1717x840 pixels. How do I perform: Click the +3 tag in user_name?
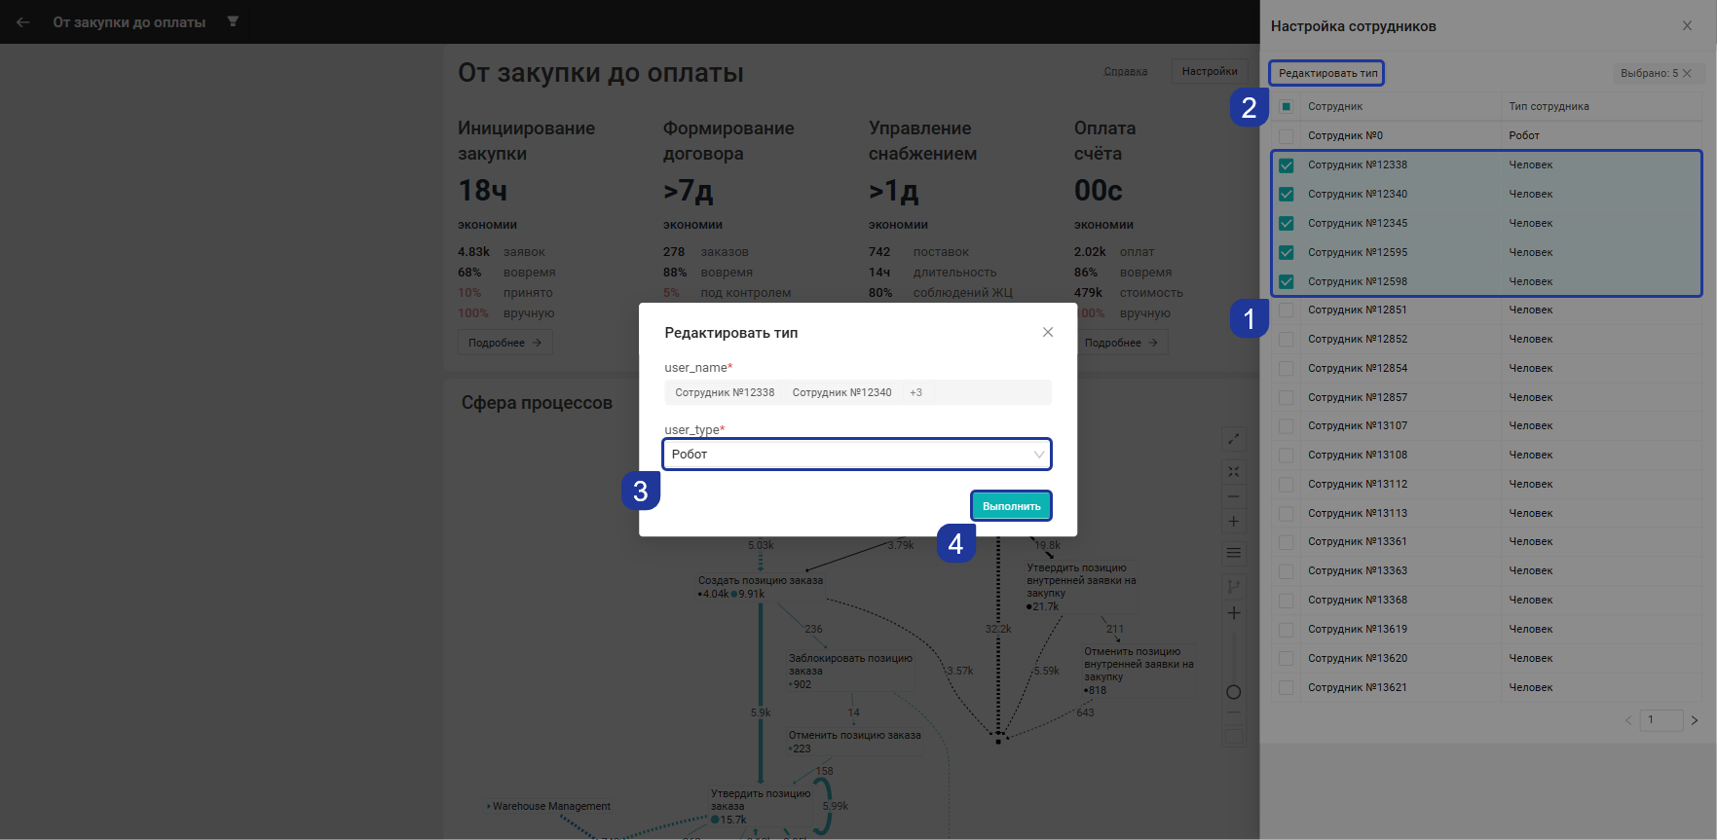click(x=915, y=392)
